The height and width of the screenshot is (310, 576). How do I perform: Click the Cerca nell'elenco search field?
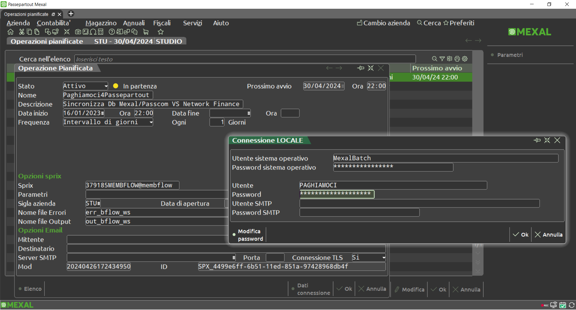click(245, 59)
